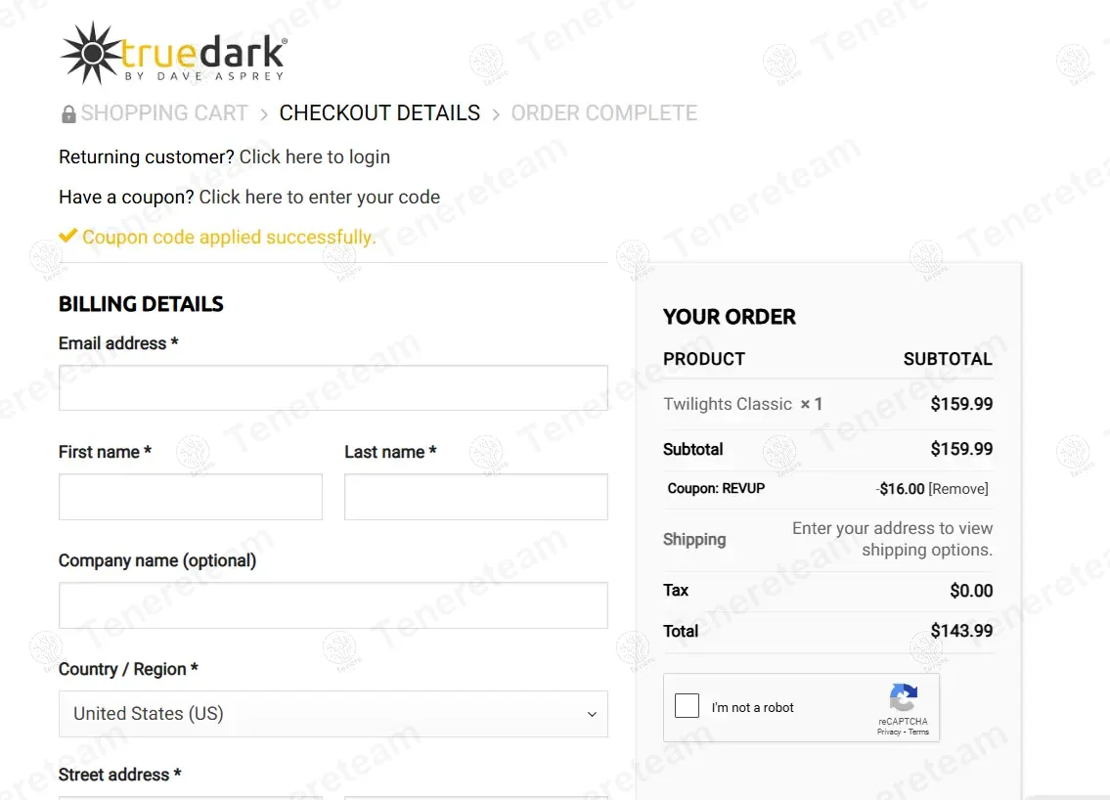Click here to login link
The image size is (1110, 800).
tap(314, 157)
